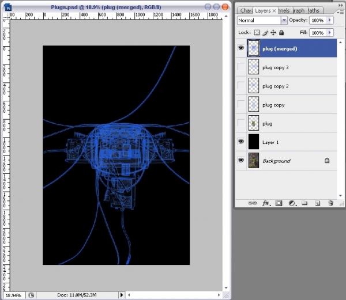The image size is (346, 300).
Task: Maximize the Plugs.psd document window
Action: point(216,7)
